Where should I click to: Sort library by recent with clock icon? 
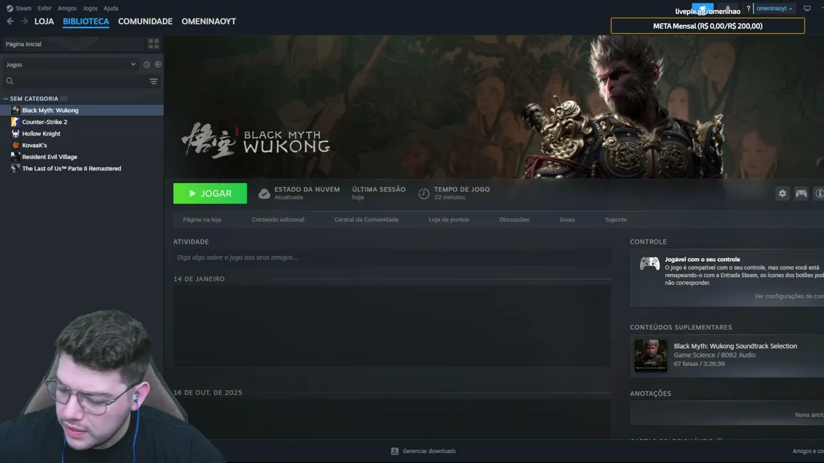point(147,64)
